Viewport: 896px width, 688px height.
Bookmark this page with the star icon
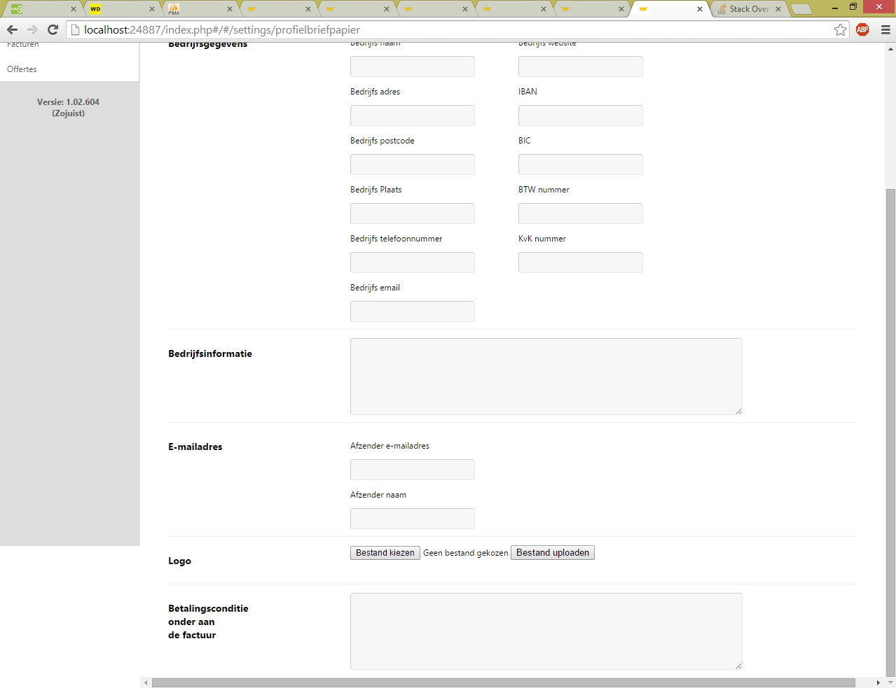pyautogui.click(x=840, y=29)
